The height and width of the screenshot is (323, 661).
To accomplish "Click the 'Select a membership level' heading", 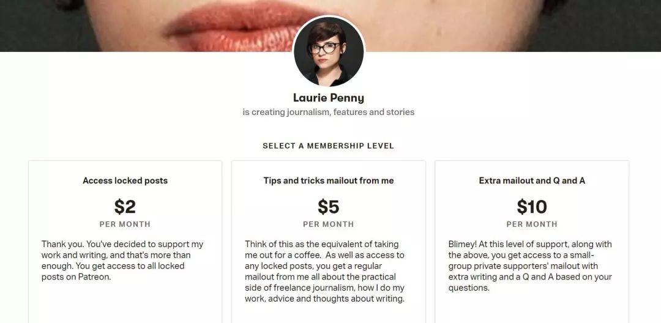I will coord(329,146).
